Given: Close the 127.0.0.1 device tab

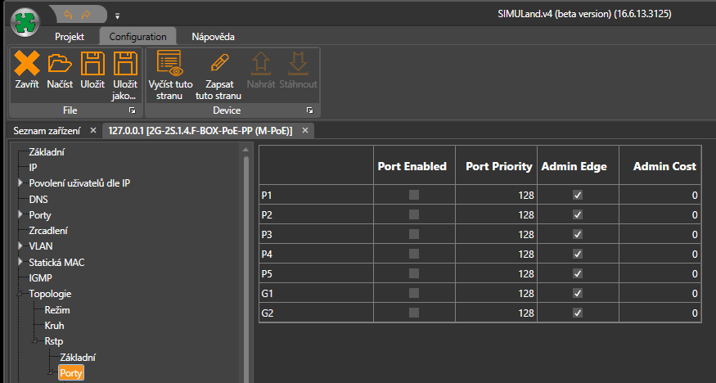Looking at the screenshot, I should tap(305, 131).
